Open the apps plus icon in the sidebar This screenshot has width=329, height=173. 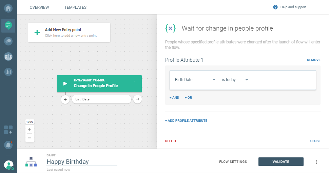(8, 130)
